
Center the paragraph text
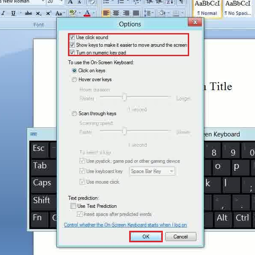tap(116, 13)
